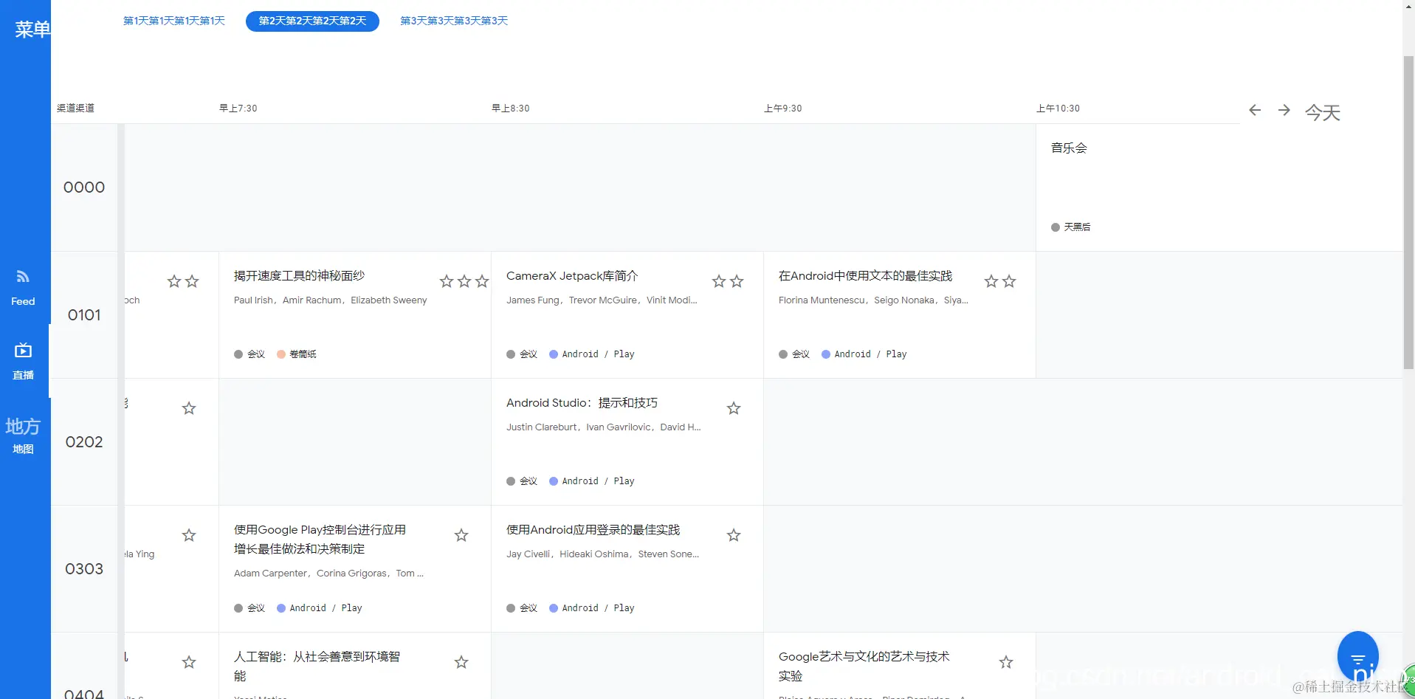Open the Feed section via RSS icon
This screenshot has height=699, width=1415.
pos(23,288)
